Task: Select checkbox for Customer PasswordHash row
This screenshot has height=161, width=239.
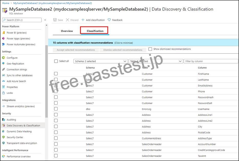Action: (x=56, y=97)
